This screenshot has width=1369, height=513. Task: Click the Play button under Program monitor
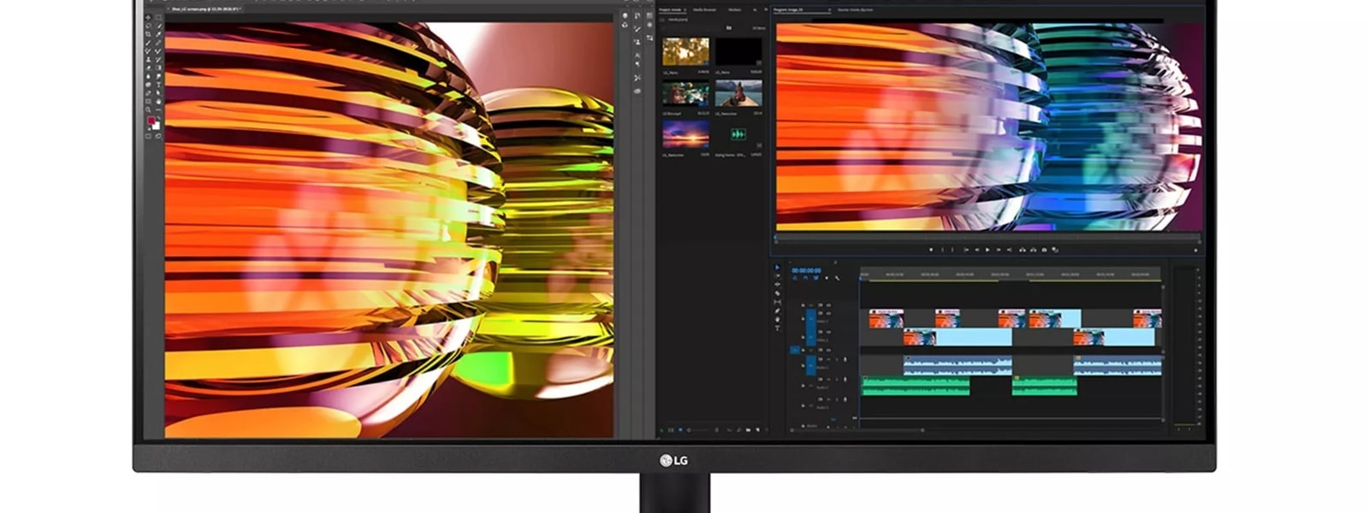[x=987, y=250]
